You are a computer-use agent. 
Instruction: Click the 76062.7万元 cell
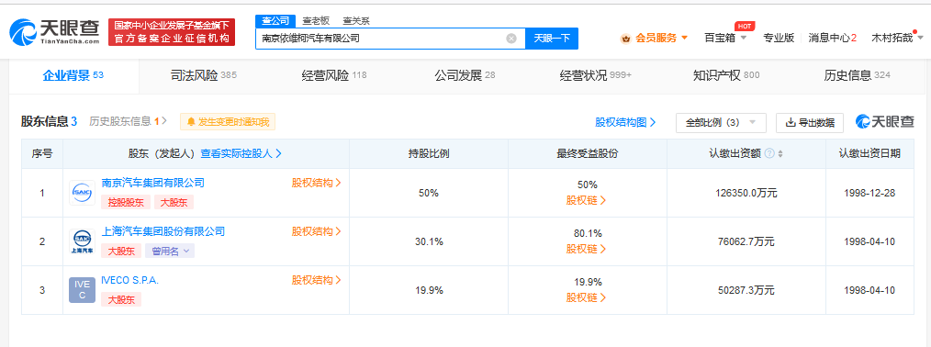(746, 241)
